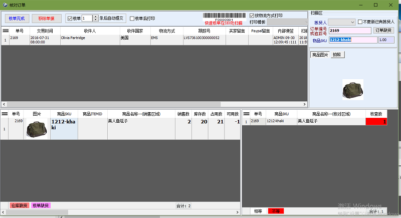Click the 移除单据 button
The height and width of the screenshot is (218, 401).
pyautogui.click(x=47, y=19)
